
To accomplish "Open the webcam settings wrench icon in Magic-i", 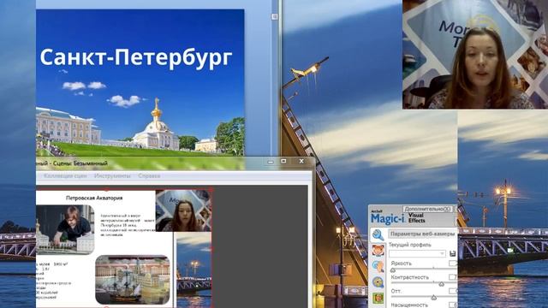I will 378,235.
